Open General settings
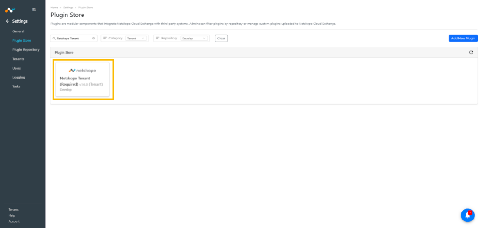This screenshot has height=228, width=483. [18, 31]
